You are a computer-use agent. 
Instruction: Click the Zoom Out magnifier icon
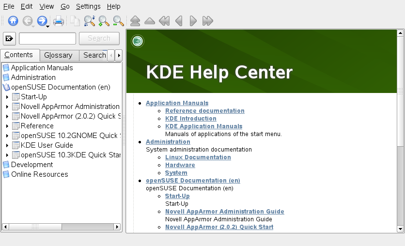click(118, 21)
